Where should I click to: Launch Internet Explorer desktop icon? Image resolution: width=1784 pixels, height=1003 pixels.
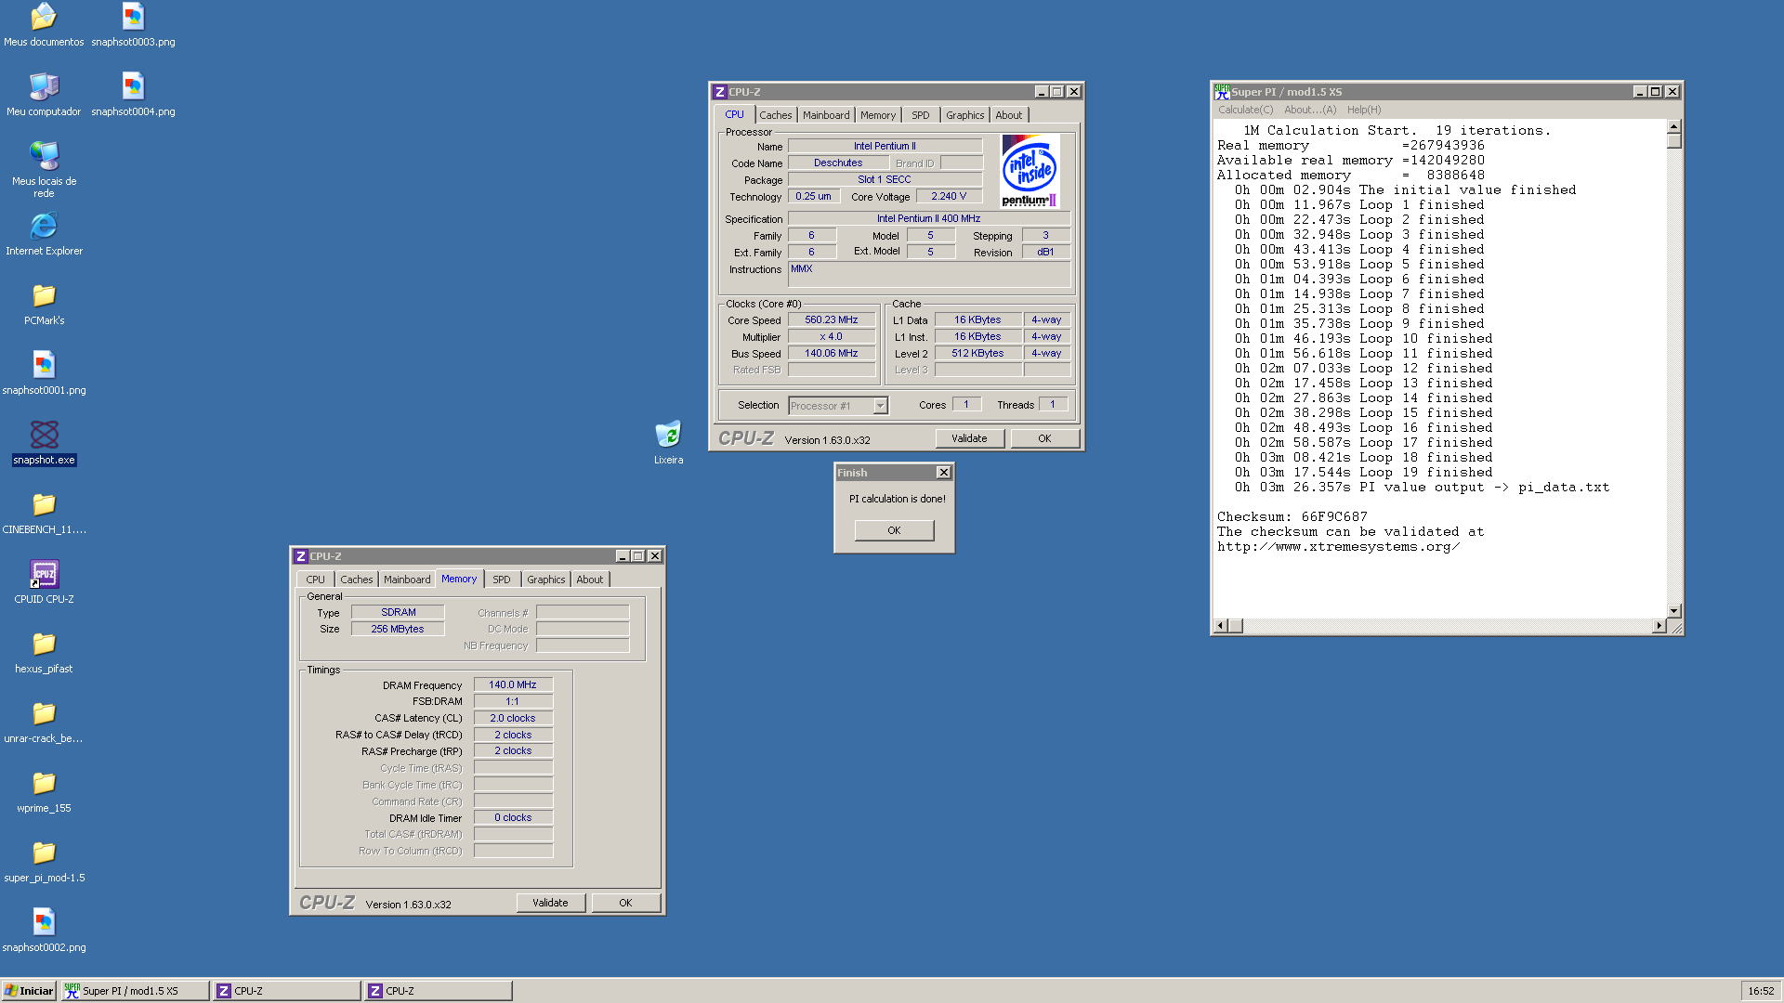coord(44,226)
